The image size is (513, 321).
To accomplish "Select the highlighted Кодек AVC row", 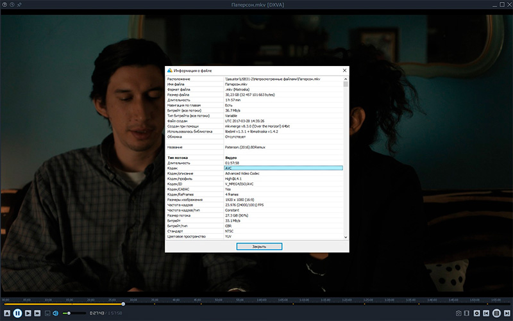I will click(x=283, y=169).
